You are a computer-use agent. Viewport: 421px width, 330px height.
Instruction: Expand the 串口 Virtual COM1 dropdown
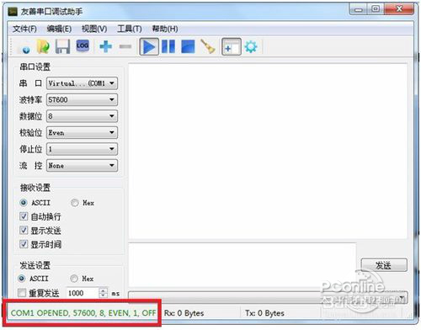click(82, 83)
